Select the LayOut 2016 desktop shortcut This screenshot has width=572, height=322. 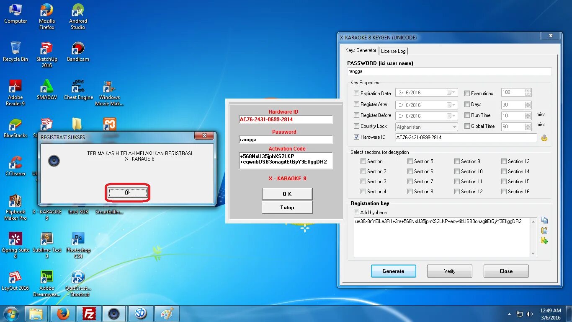coord(15,280)
